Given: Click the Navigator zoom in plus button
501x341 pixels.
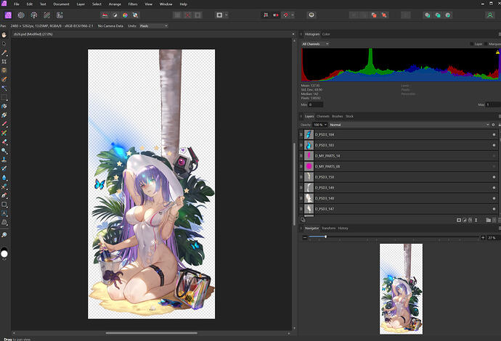Looking at the screenshot, I should coord(483,237).
